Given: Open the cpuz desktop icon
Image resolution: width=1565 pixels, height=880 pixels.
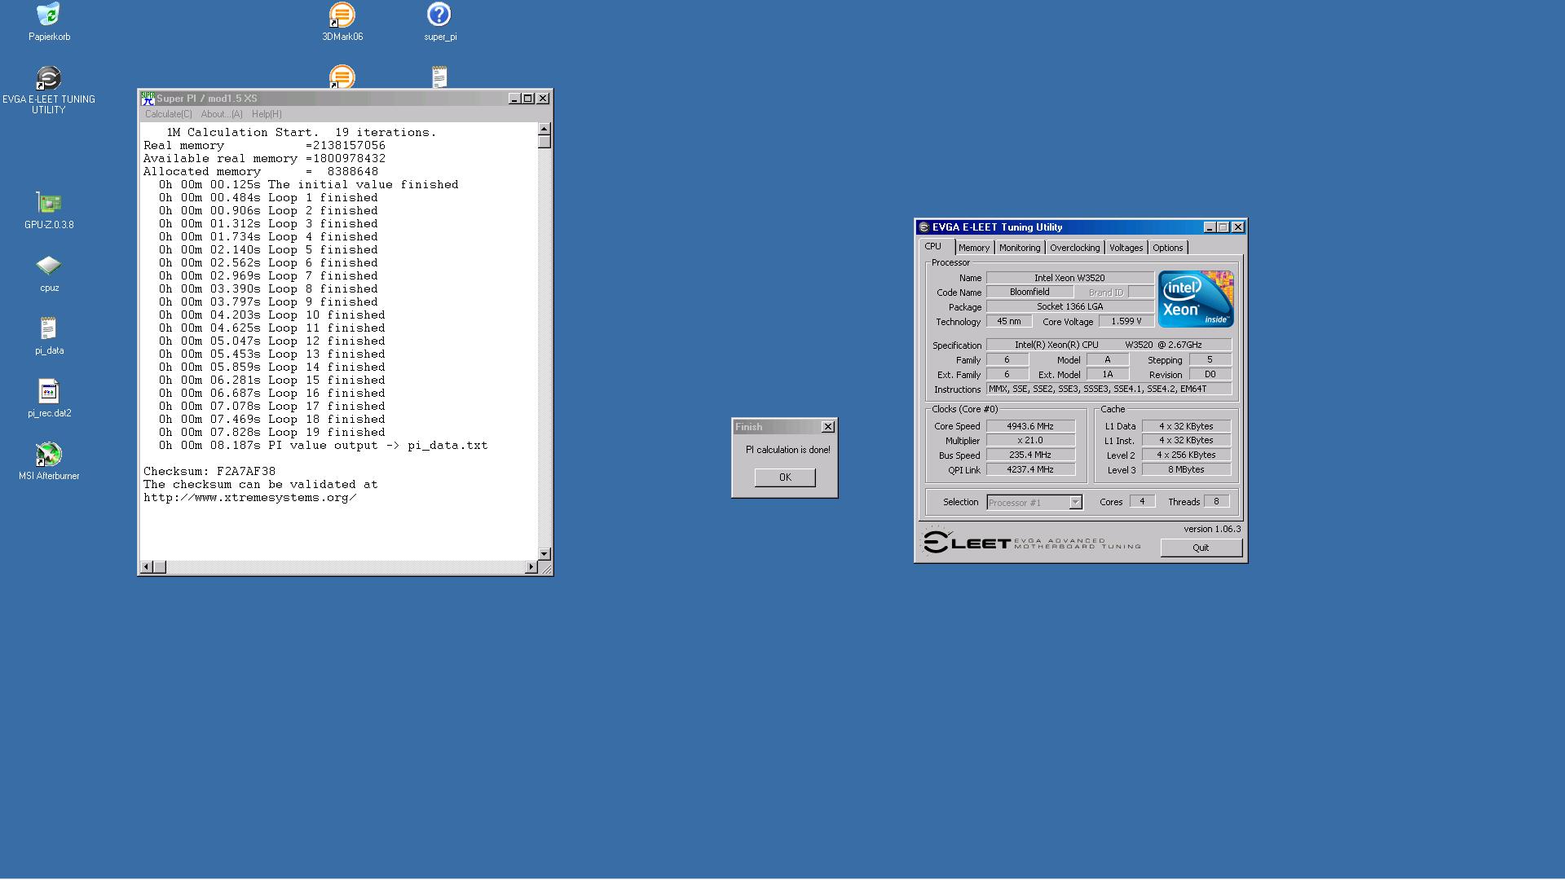Looking at the screenshot, I should 49,266.
